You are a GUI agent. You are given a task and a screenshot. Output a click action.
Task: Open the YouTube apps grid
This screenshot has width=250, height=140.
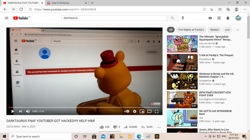tap(219, 18)
